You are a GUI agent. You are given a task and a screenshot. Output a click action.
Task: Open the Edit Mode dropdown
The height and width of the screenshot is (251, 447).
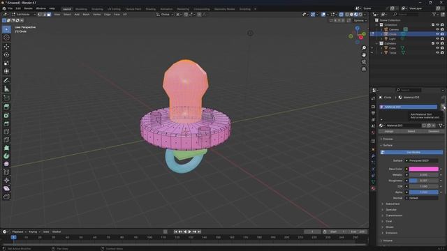23,15
